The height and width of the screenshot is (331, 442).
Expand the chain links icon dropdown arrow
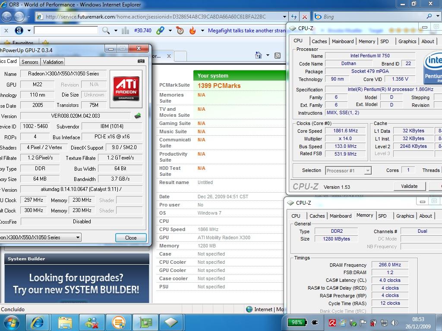point(170,31)
